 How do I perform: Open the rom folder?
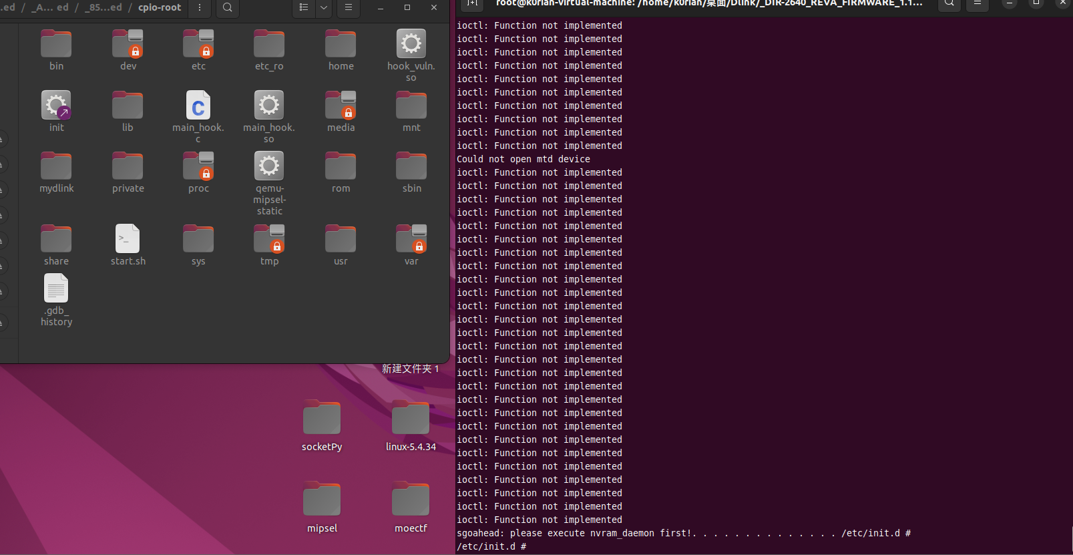coord(341,172)
